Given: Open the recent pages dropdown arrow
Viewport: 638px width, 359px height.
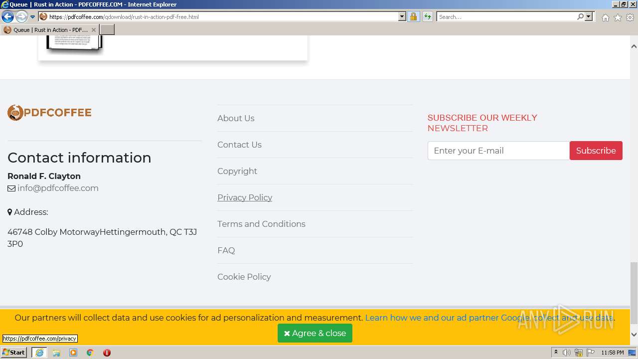Looking at the screenshot, I should point(33,17).
